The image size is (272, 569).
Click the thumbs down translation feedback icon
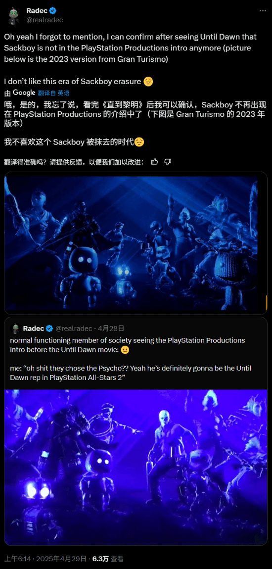click(x=168, y=162)
